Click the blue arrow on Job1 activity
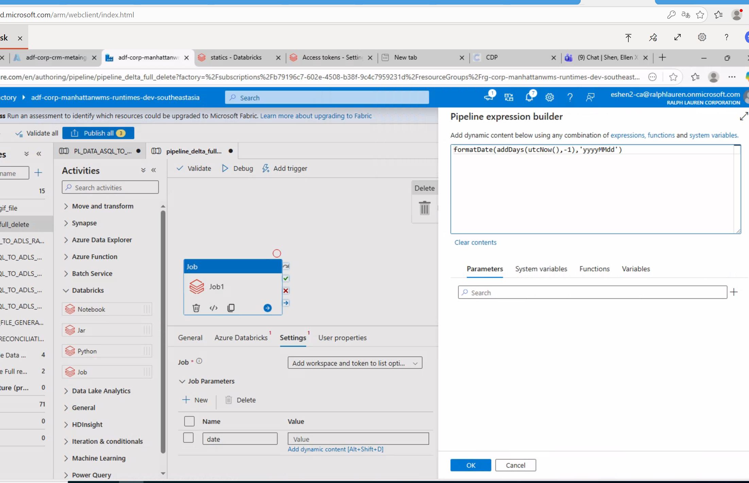 pos(268,308)
